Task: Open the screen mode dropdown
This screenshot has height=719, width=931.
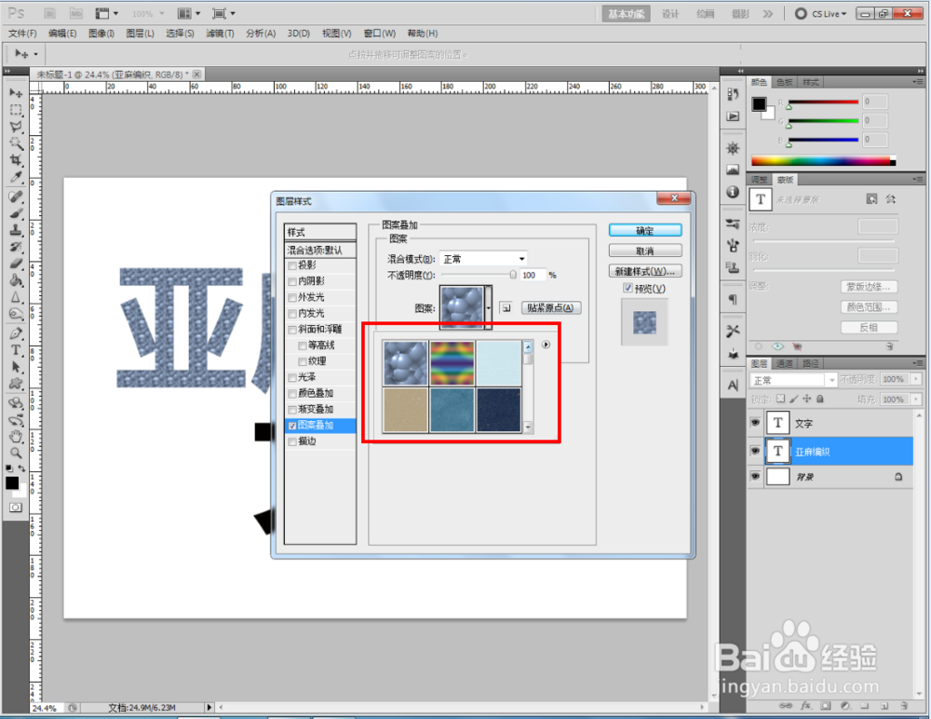Action: (x=223, y=13)
